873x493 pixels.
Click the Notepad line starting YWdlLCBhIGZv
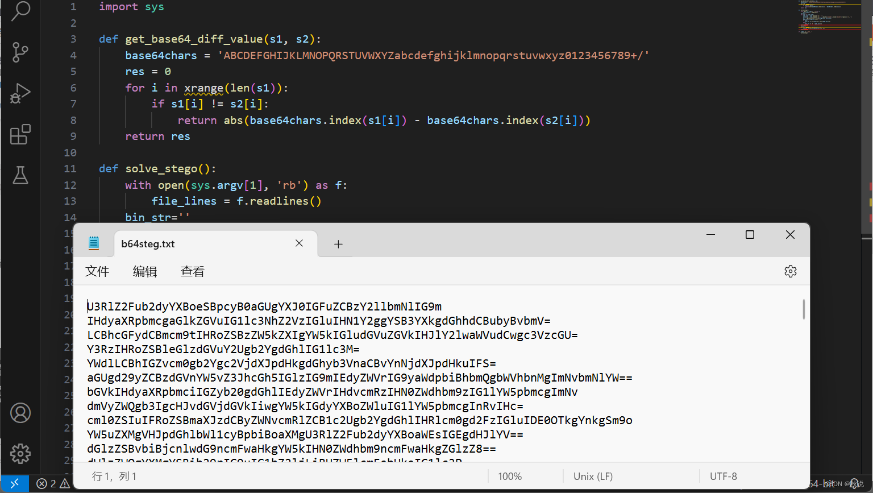tap(292, 363)
